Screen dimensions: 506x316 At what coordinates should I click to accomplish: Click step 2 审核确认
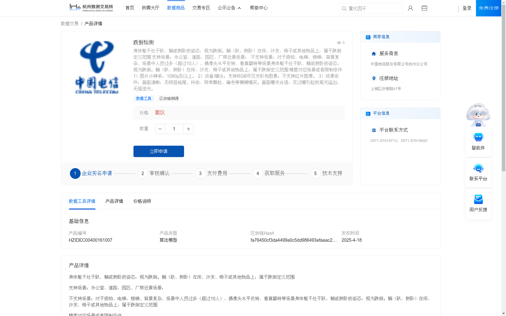tap(154, 173)
